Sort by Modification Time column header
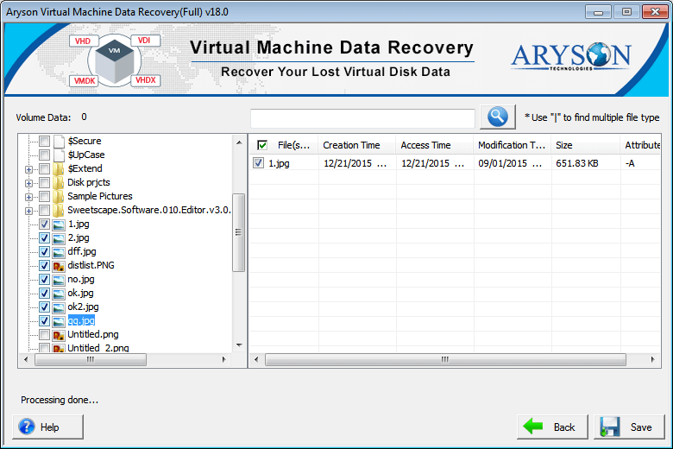Image resolution: width=673 pixels, height=449 pixels. tap(512, 145)
